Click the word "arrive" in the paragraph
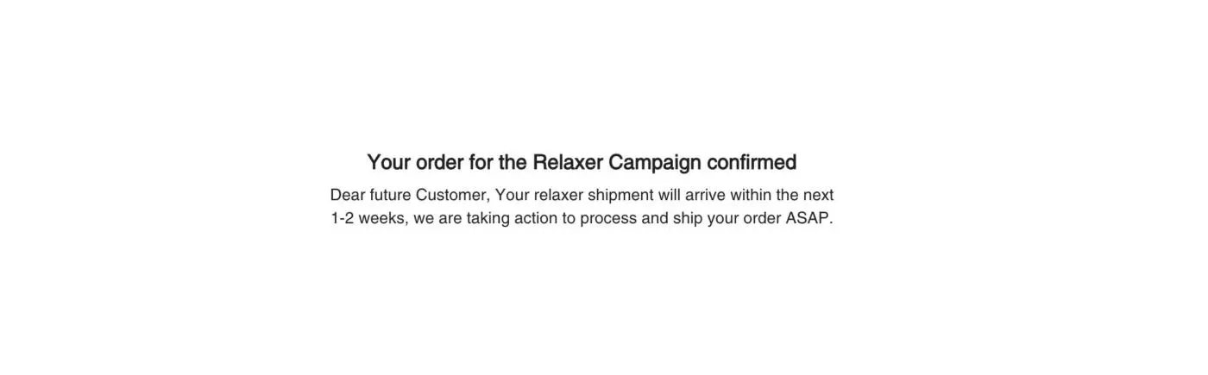The image size is (1208, 375). [705, 195]
